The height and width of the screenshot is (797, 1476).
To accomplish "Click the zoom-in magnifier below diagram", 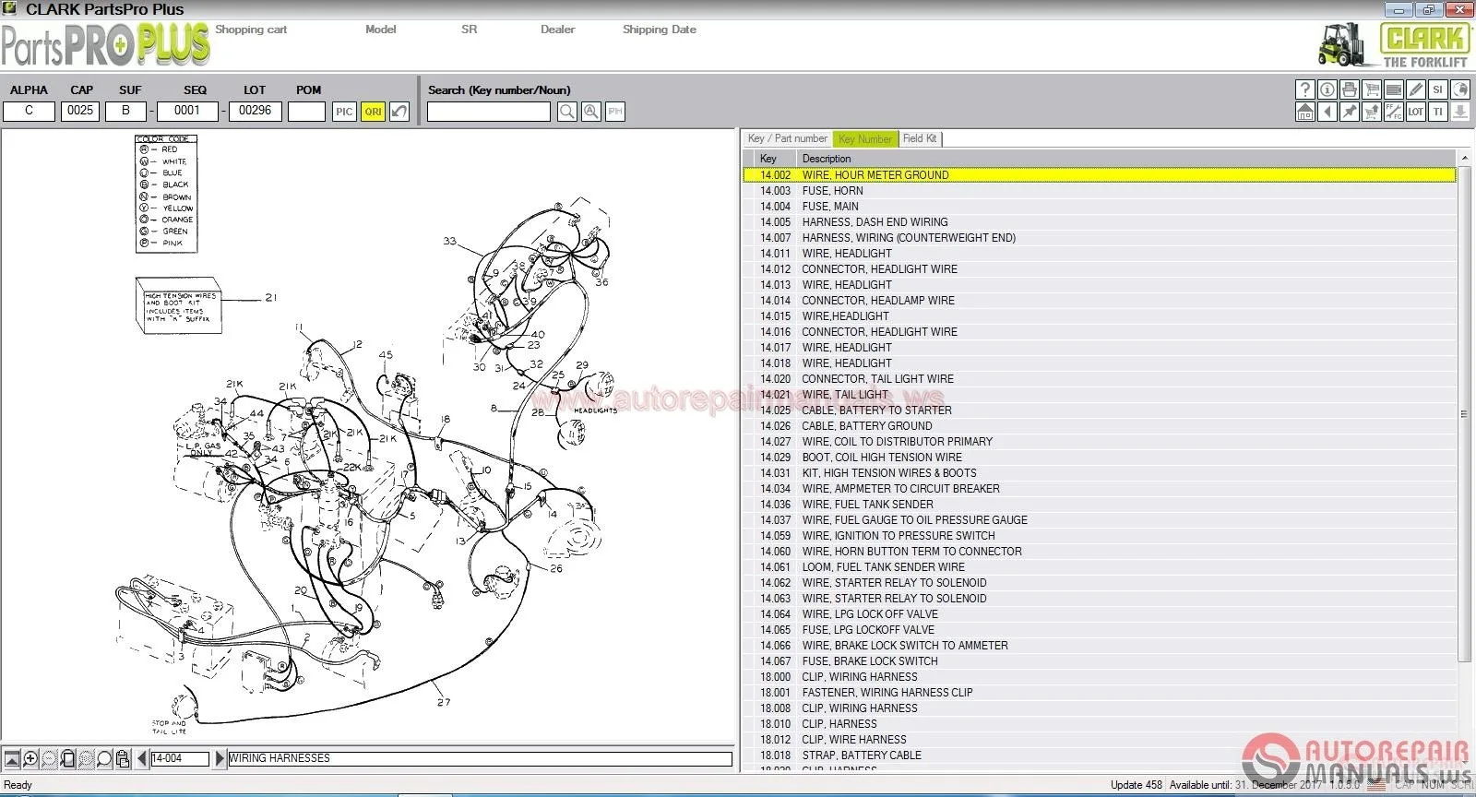I will (x=30, y=758).
